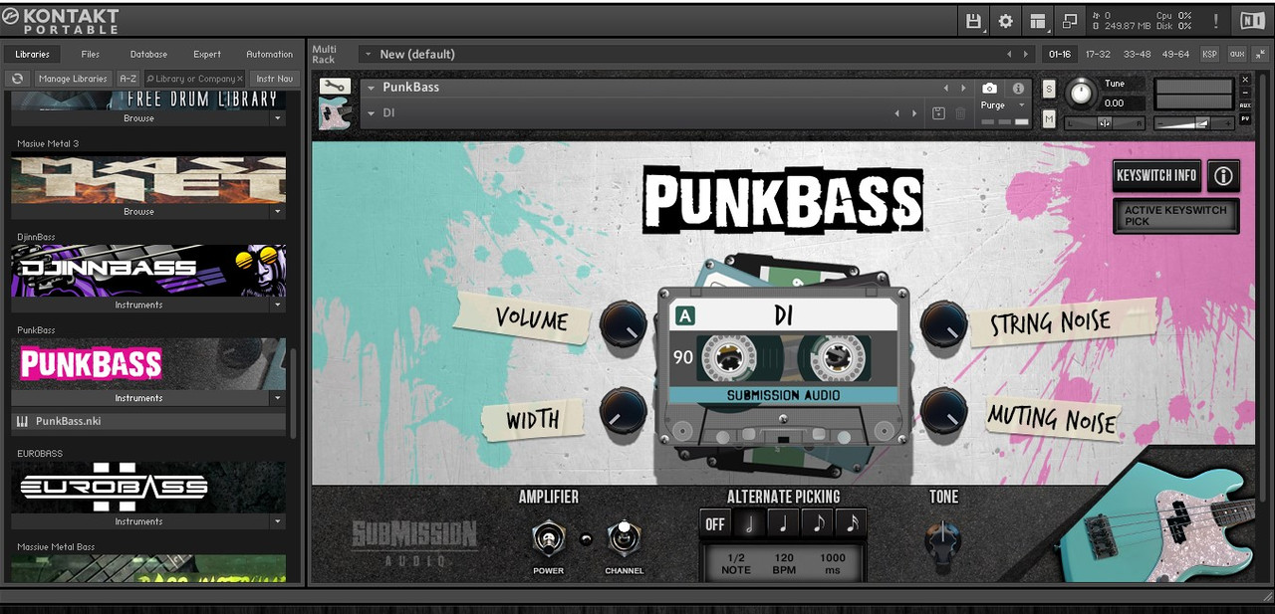Expand Massive Metal 3 dropdown arrow
The image size is (1275, 614).
278,212
